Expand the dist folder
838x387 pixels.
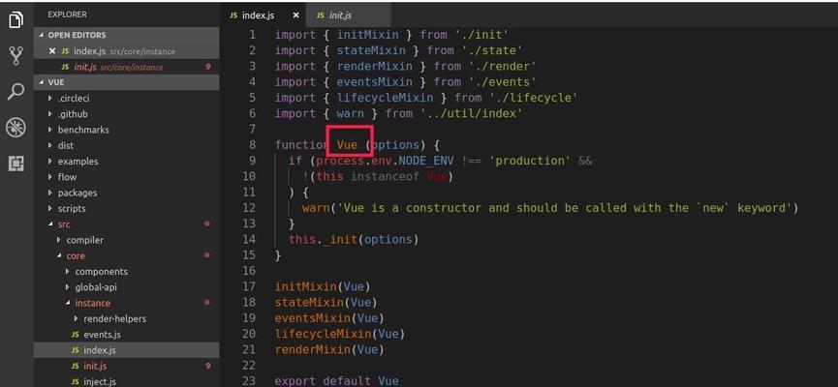tap(66, 145)
